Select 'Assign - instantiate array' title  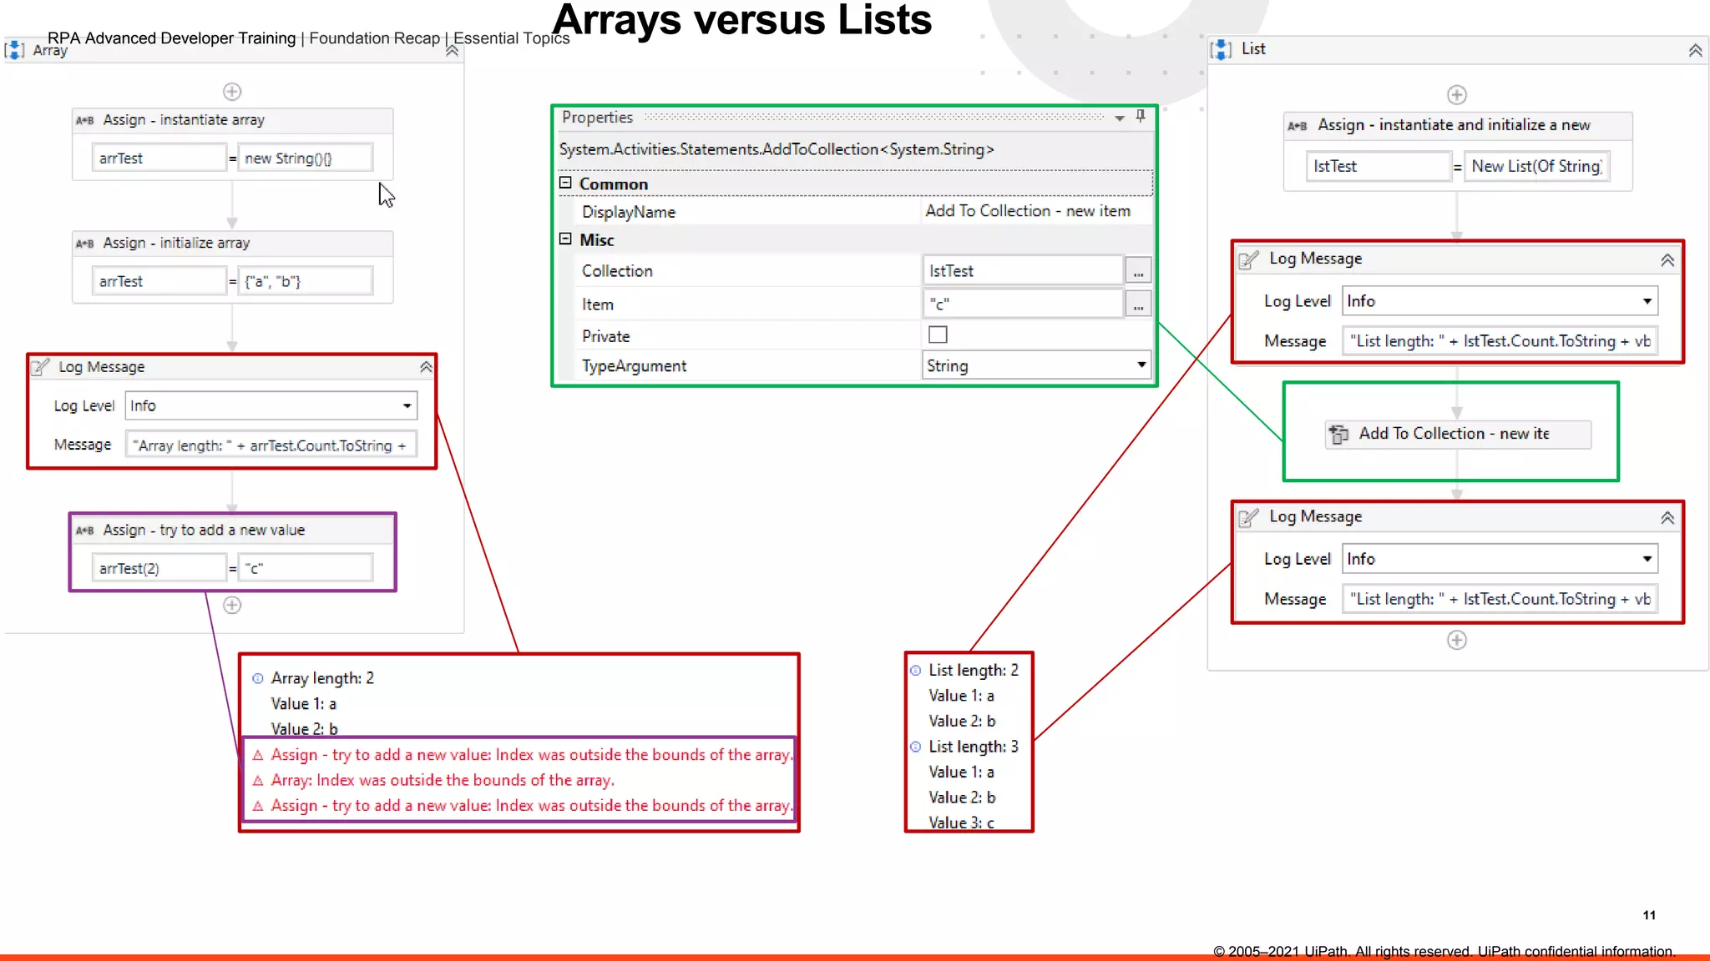pyautogui.click(x=184, y=120)
